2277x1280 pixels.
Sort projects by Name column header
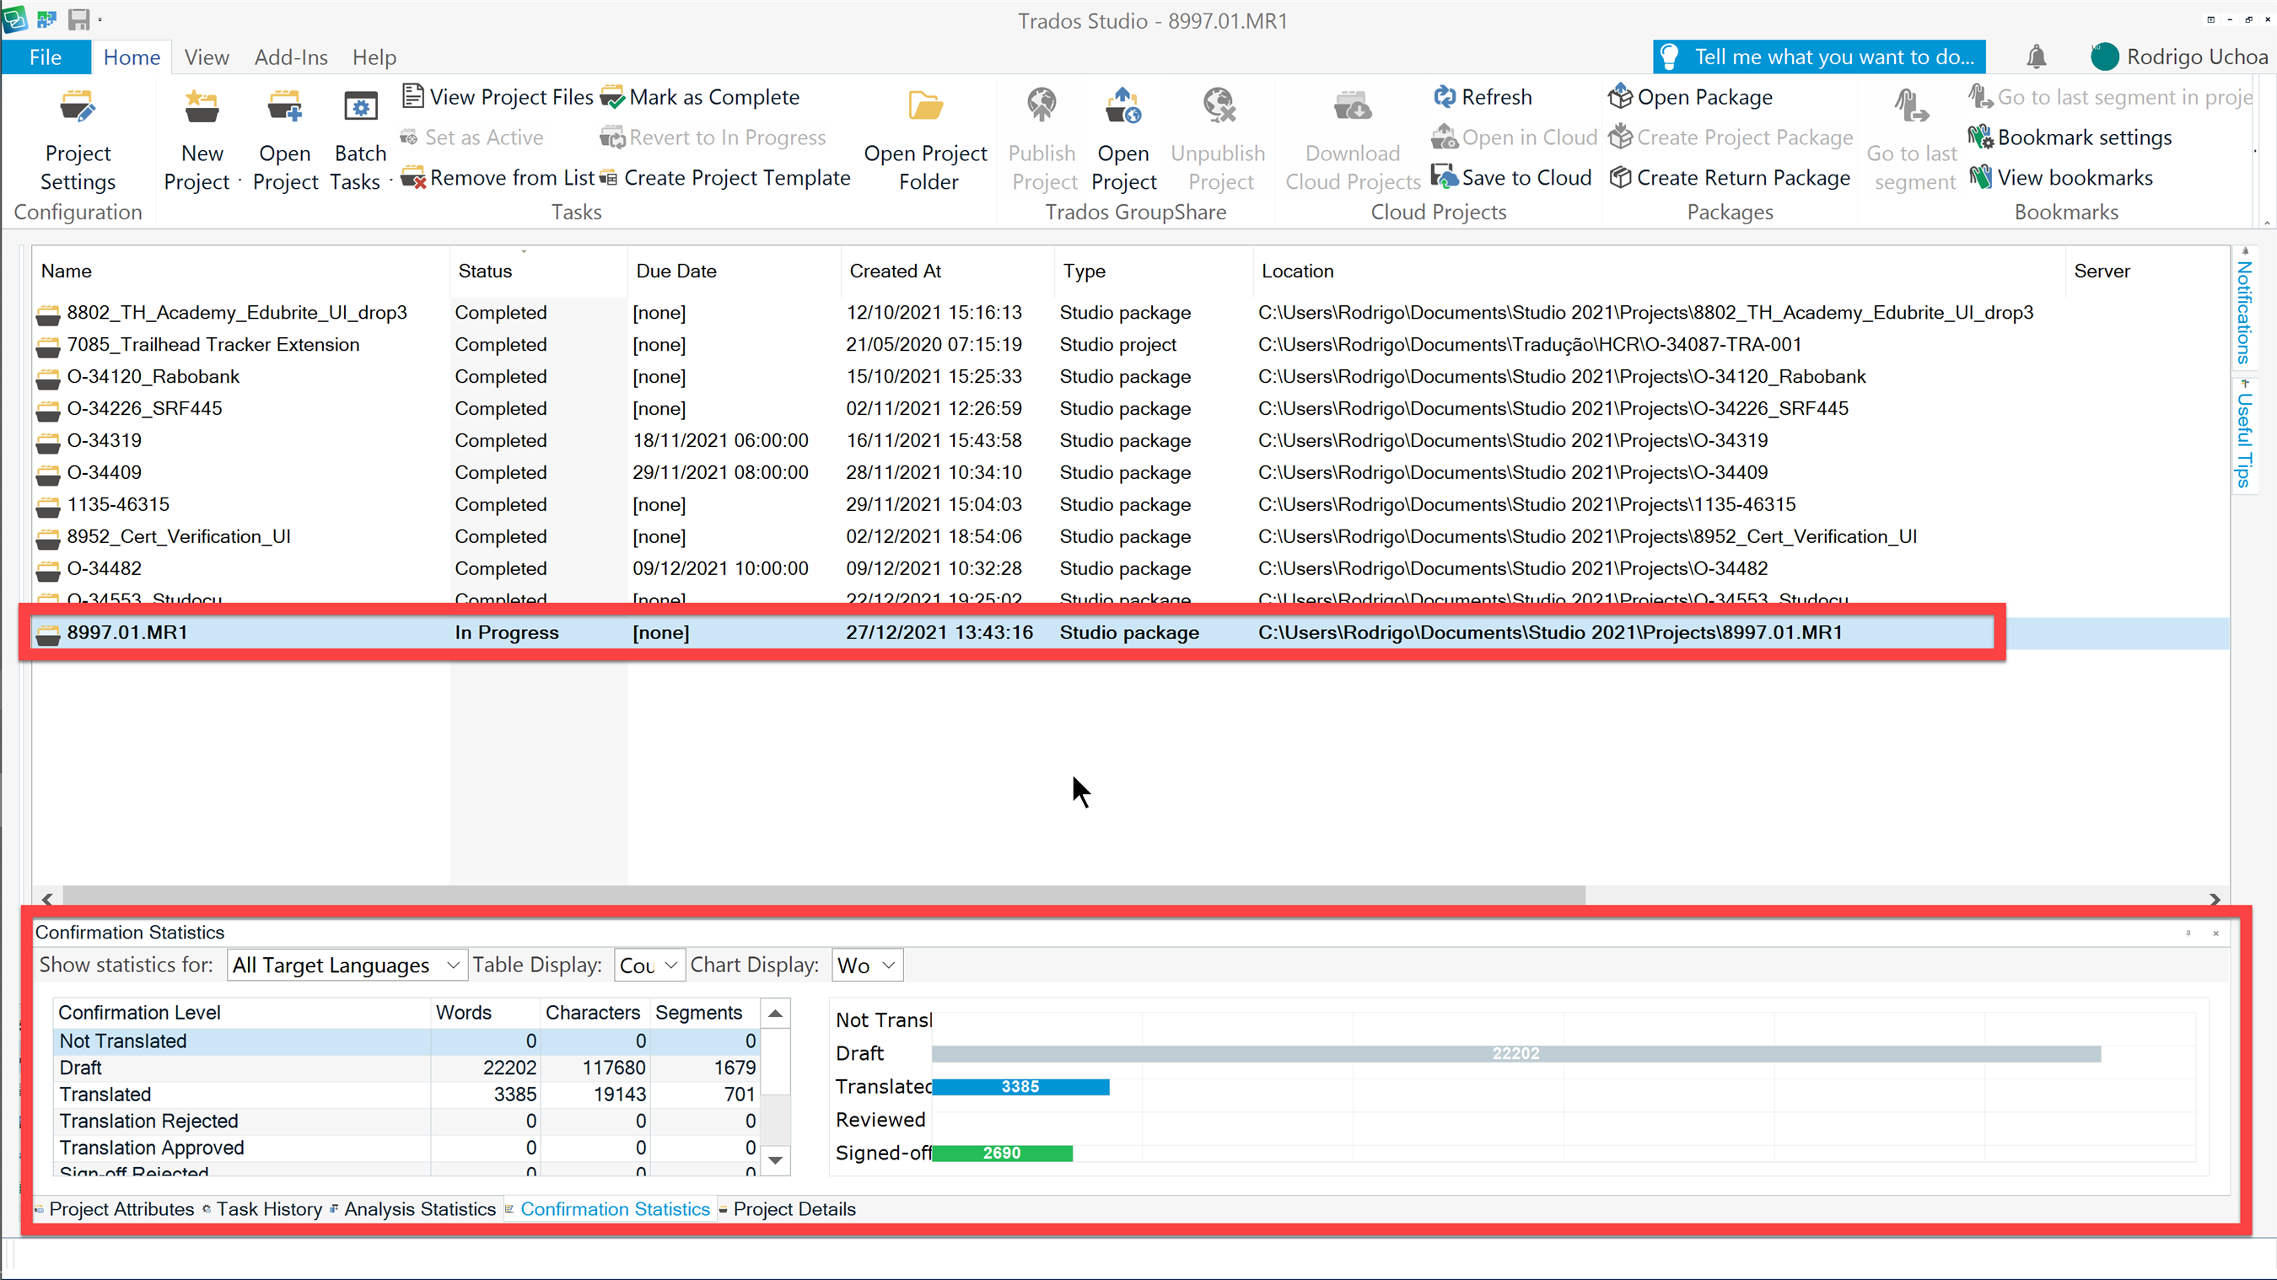coord(240,271)
